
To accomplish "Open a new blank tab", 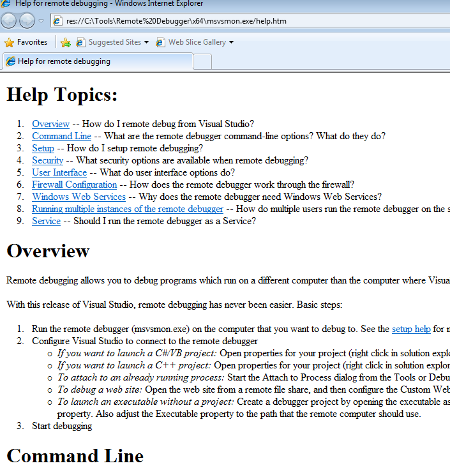I will tap(202, 61).
